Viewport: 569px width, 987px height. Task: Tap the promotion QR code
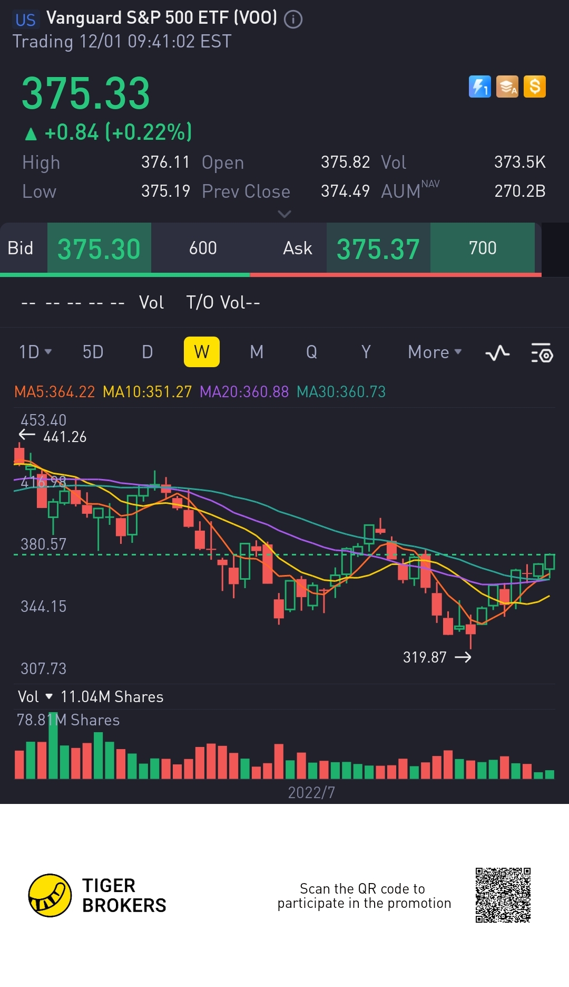pos(503,895)
